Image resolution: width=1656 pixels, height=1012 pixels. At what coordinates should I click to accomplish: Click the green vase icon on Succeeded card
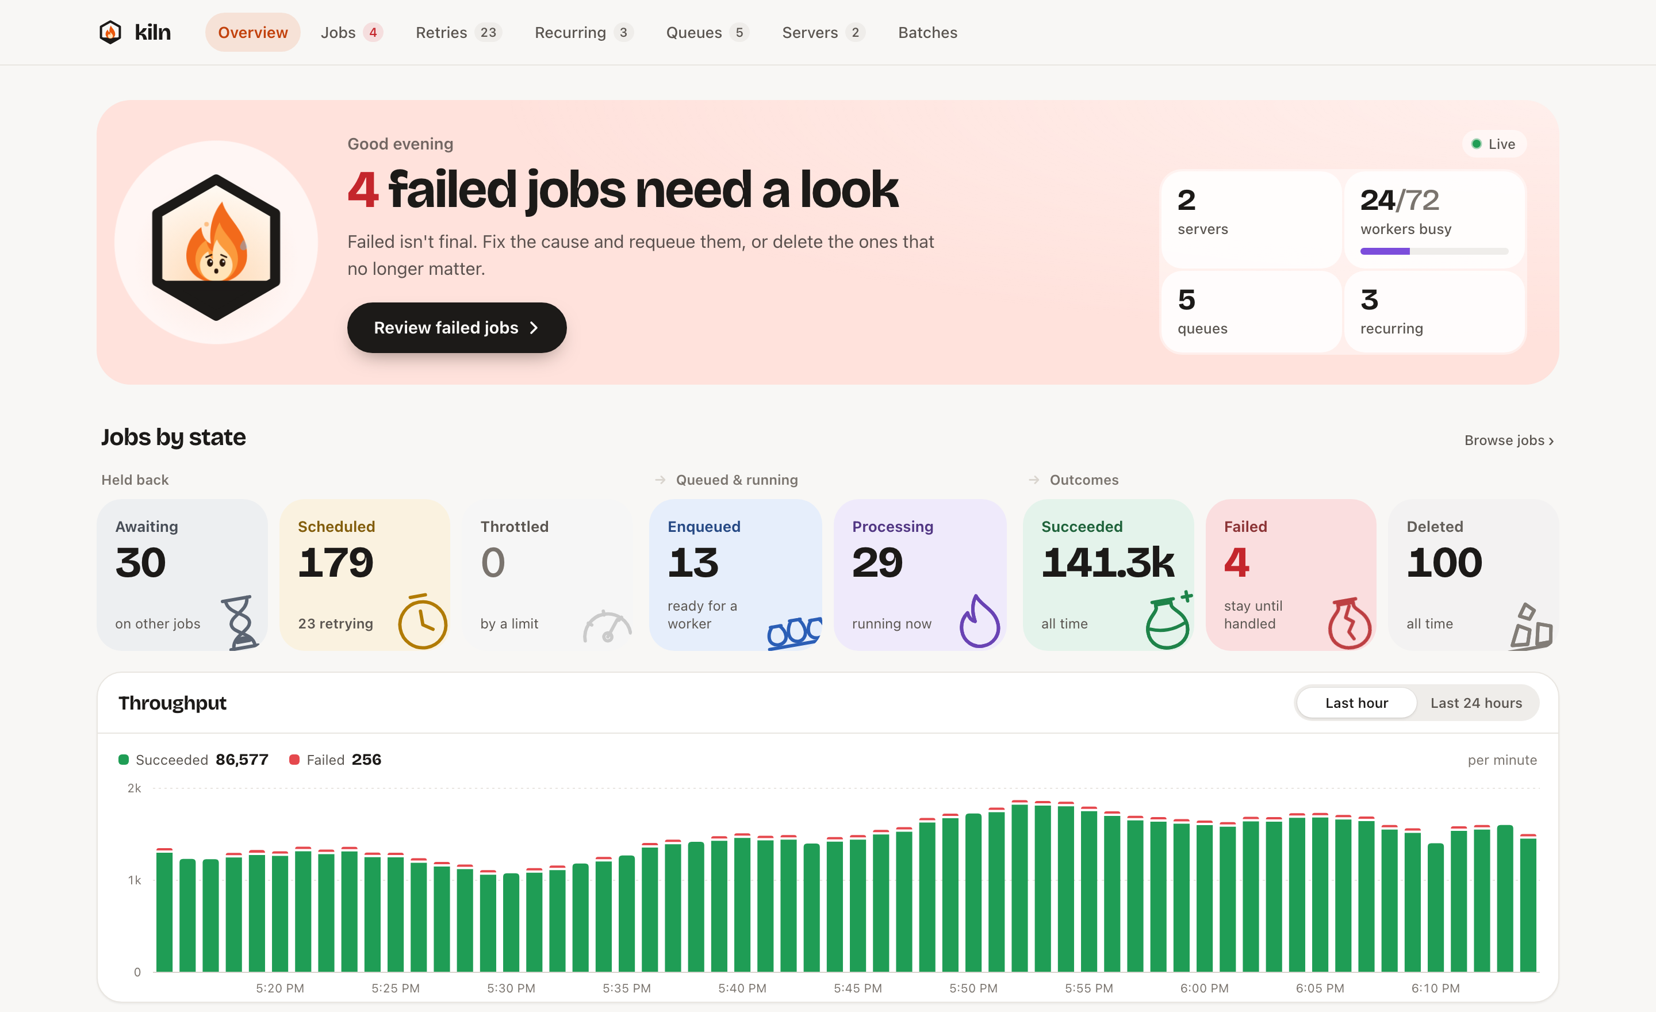coord(1169,621)
